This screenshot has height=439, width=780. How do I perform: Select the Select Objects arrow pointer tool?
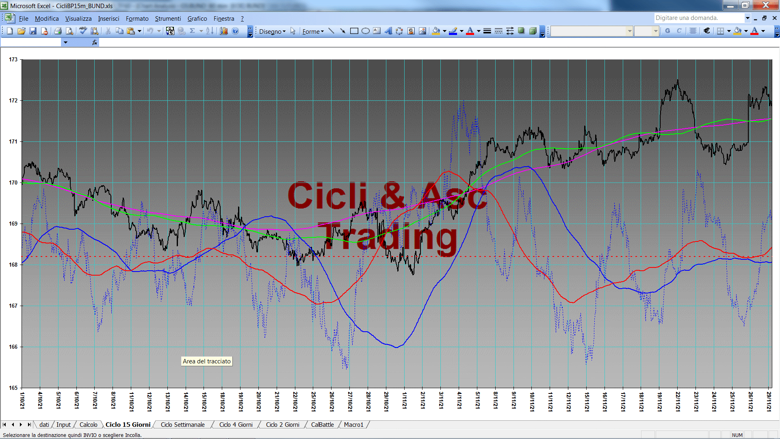tap(293, 31)
